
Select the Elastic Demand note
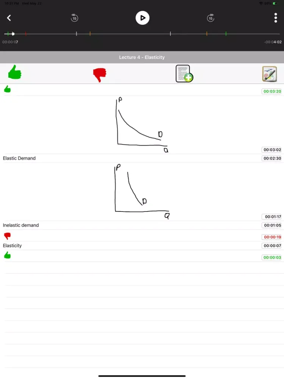click(x=19, y=158)
